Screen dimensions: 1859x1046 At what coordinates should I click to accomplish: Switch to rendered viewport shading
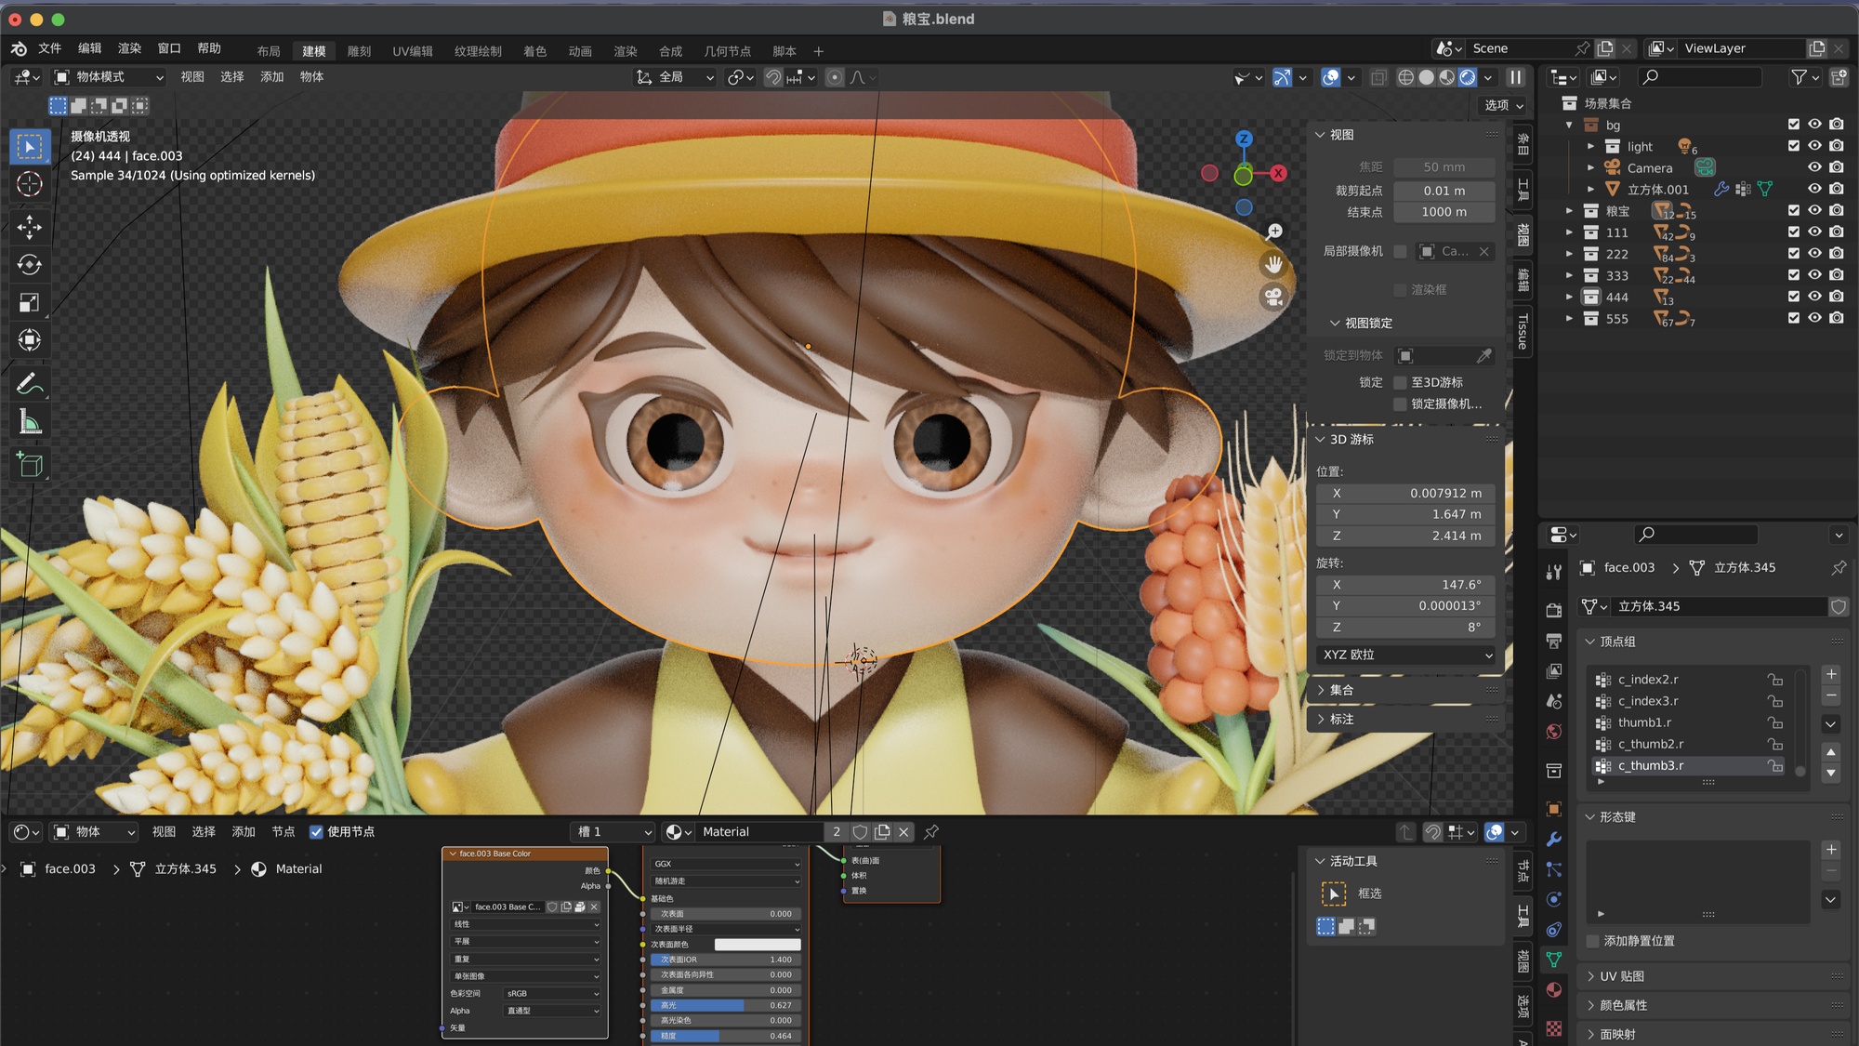tap(1468, 77)
